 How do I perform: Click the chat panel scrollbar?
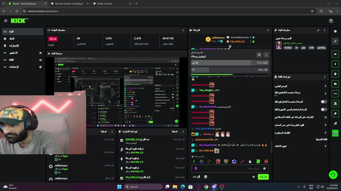[271, 147]
